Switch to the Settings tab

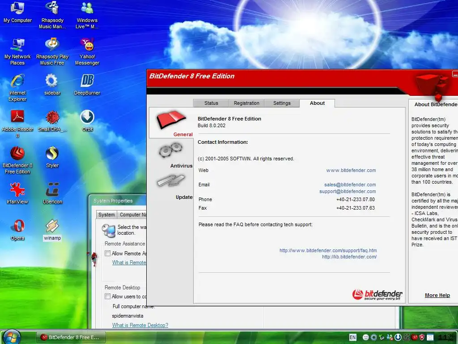click(x=282, y=103)
